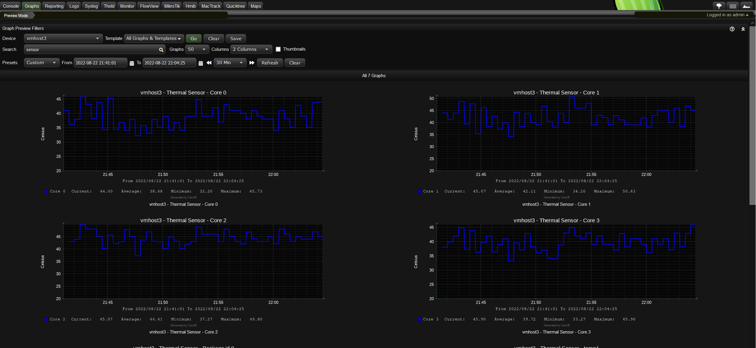The image size is (756, 348).
Task: Switch to the MacTrack tab
Action: pos(211,6)
